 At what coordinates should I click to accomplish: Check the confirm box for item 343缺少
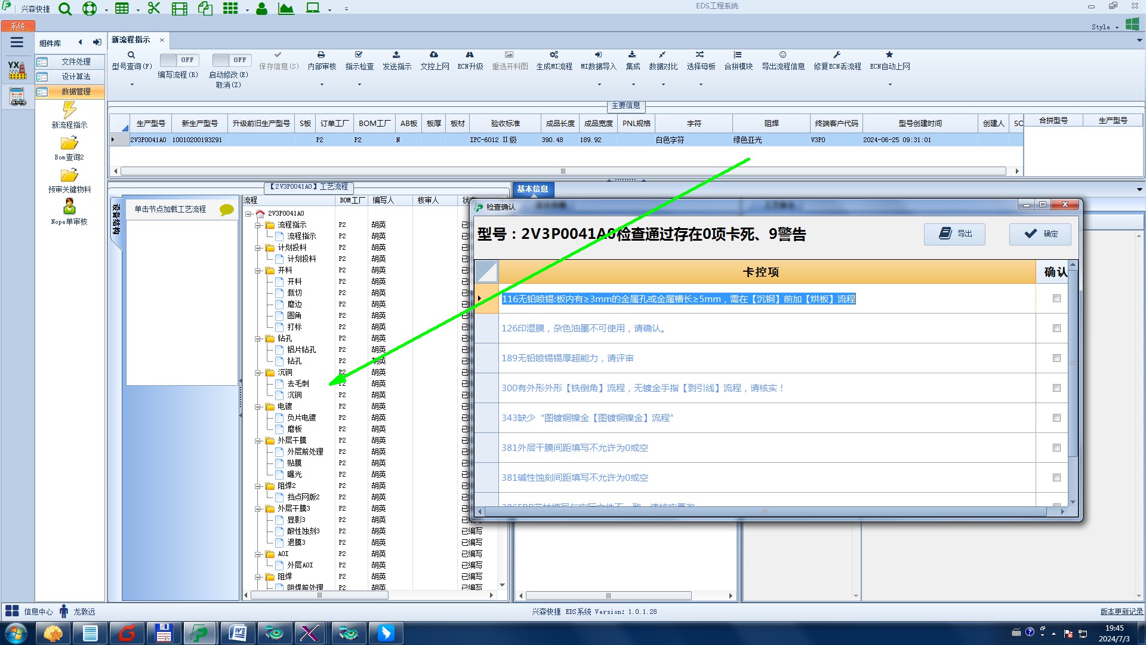(1056, 418)
